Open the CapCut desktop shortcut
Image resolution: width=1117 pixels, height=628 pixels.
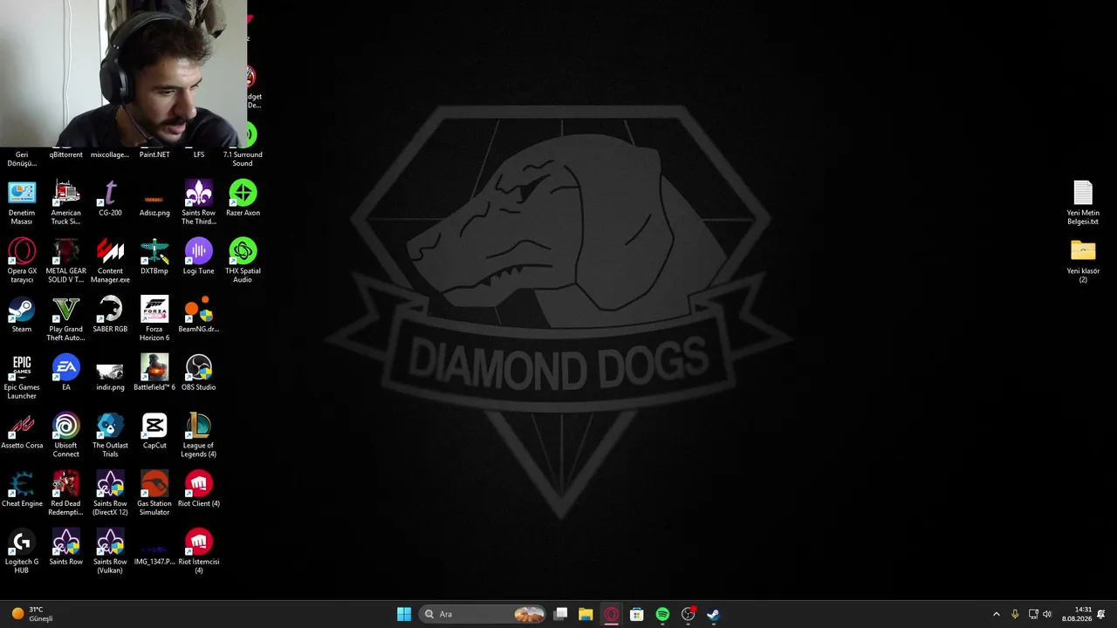154,431
